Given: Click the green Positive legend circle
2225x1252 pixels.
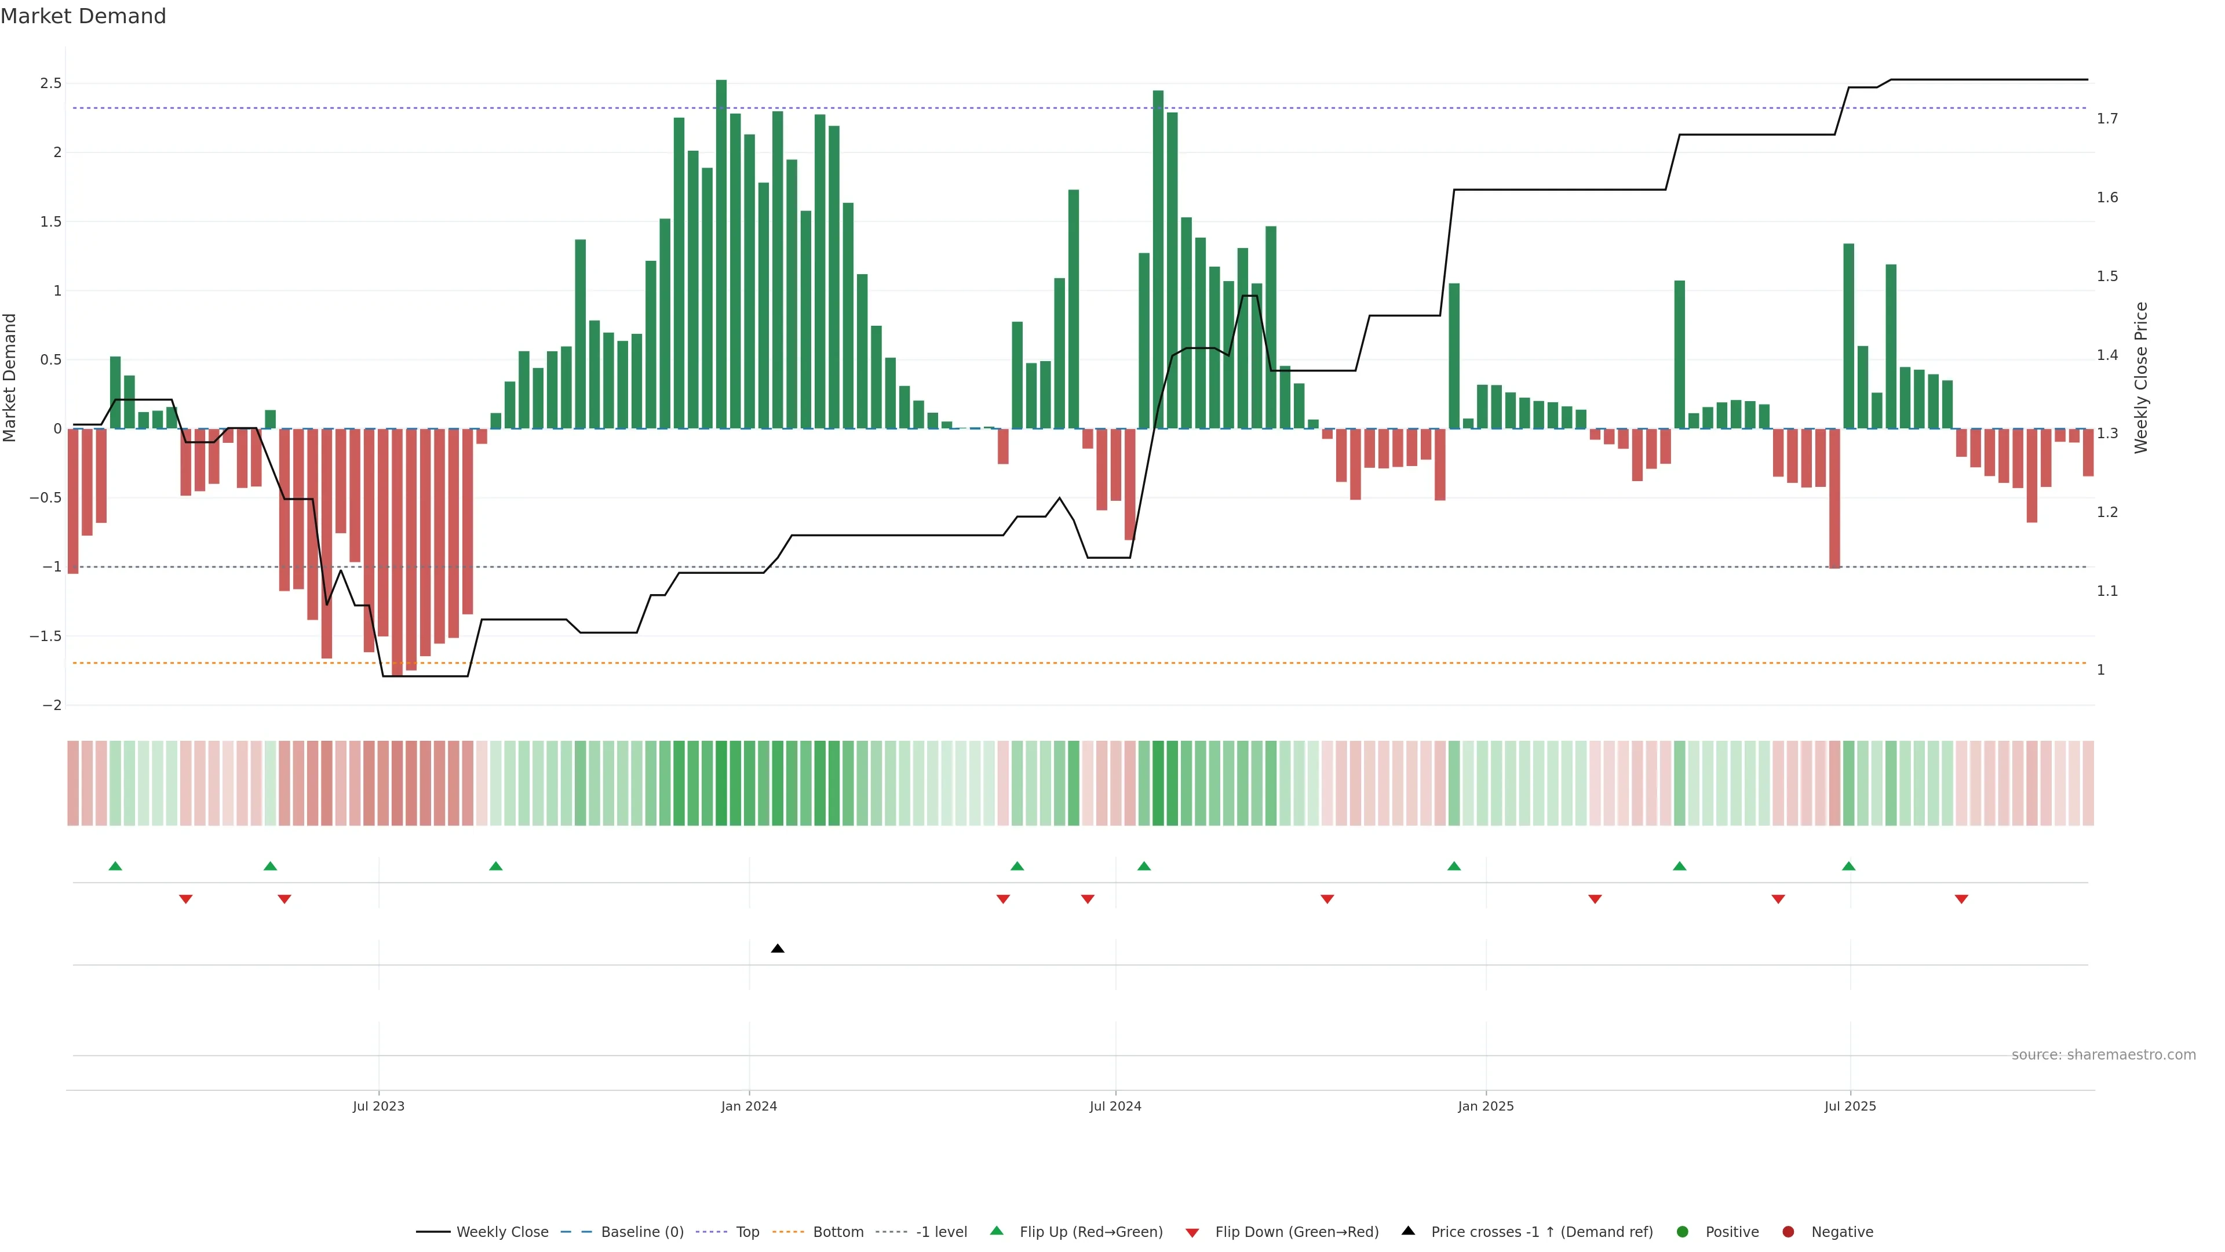Looking at the screenshot, I should click(x=1681, y=1232).
